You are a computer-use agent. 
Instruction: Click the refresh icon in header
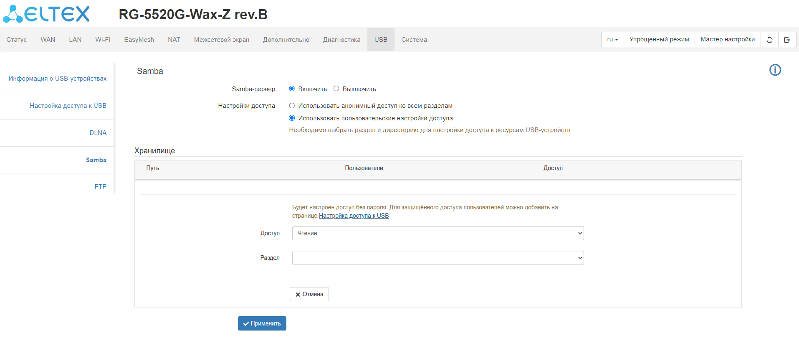(x=769, y=40)
